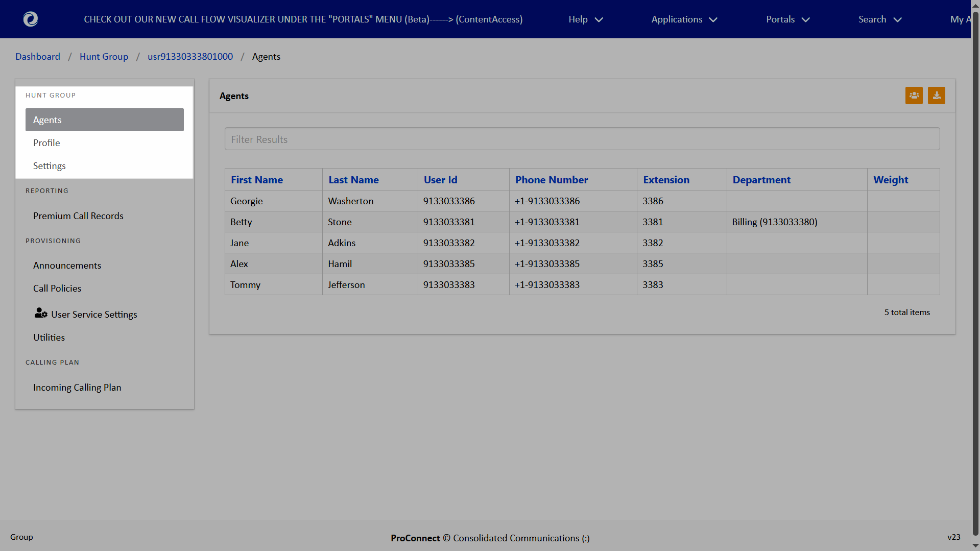Expand the Portals dropdown menu

pyautogui.click(x=787, y=19)
